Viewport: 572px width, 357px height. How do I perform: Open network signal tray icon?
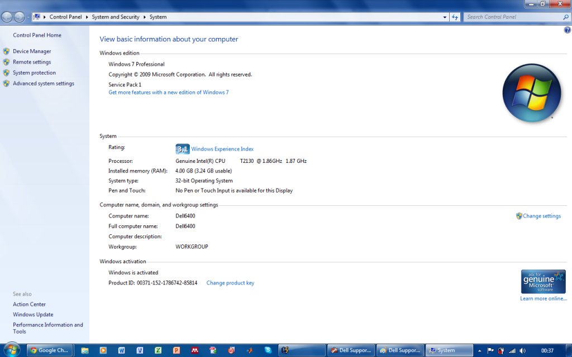pyautogui.click(x=512, y=351)
